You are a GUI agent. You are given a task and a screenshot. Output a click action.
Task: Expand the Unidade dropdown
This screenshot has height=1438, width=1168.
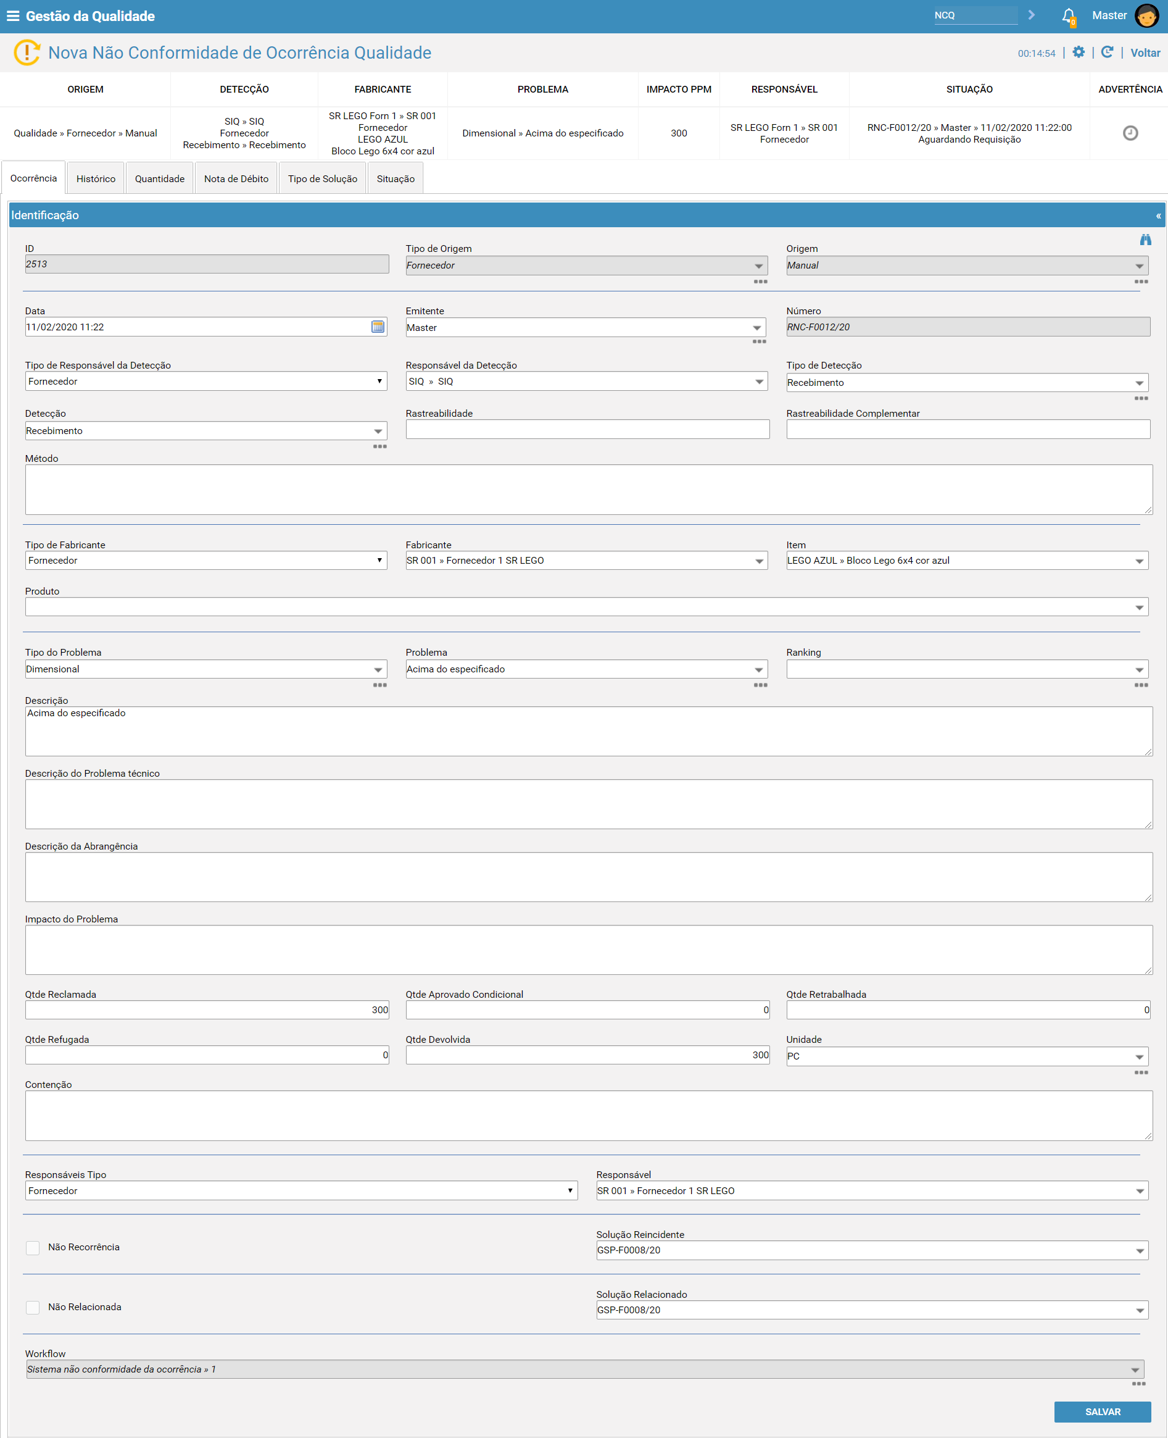coord(967,1056)
